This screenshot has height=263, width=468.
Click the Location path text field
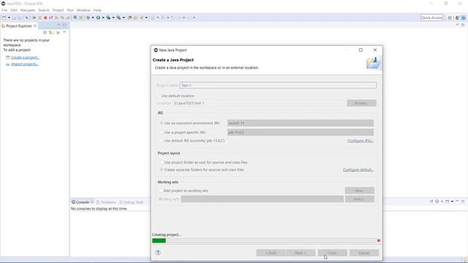(x=259, y=103)
